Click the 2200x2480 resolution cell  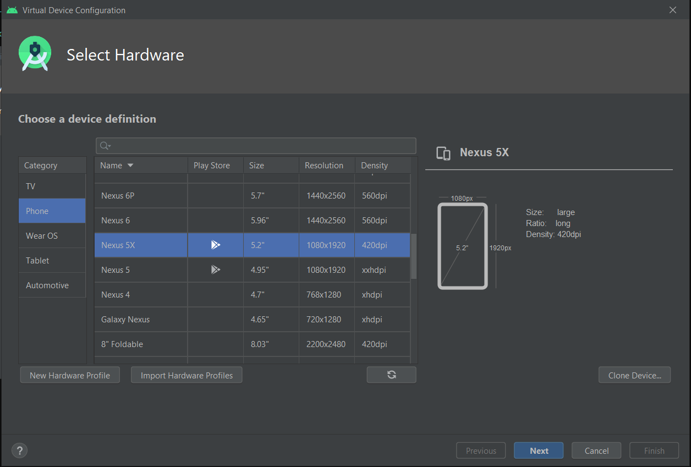327,344
